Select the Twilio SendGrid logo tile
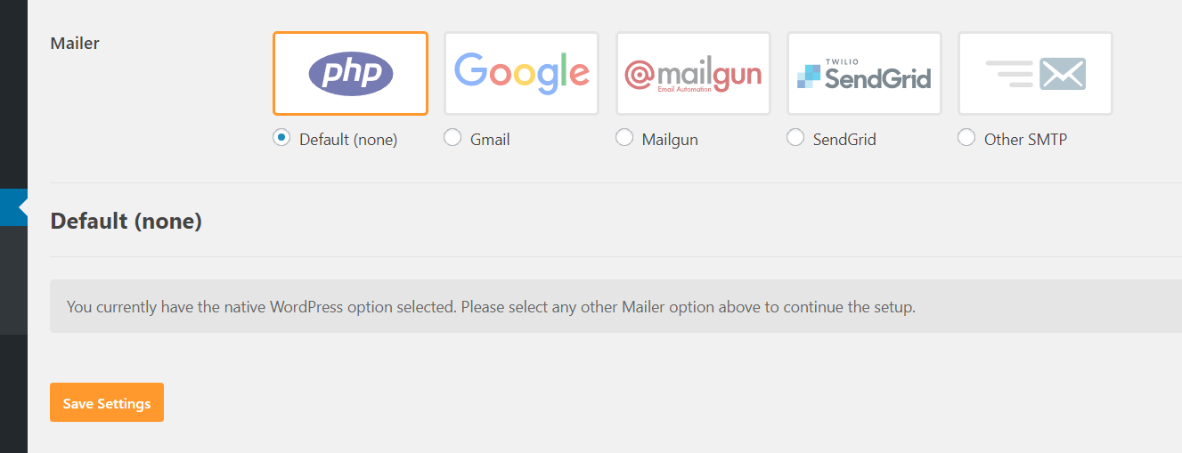 click(864, 73)
